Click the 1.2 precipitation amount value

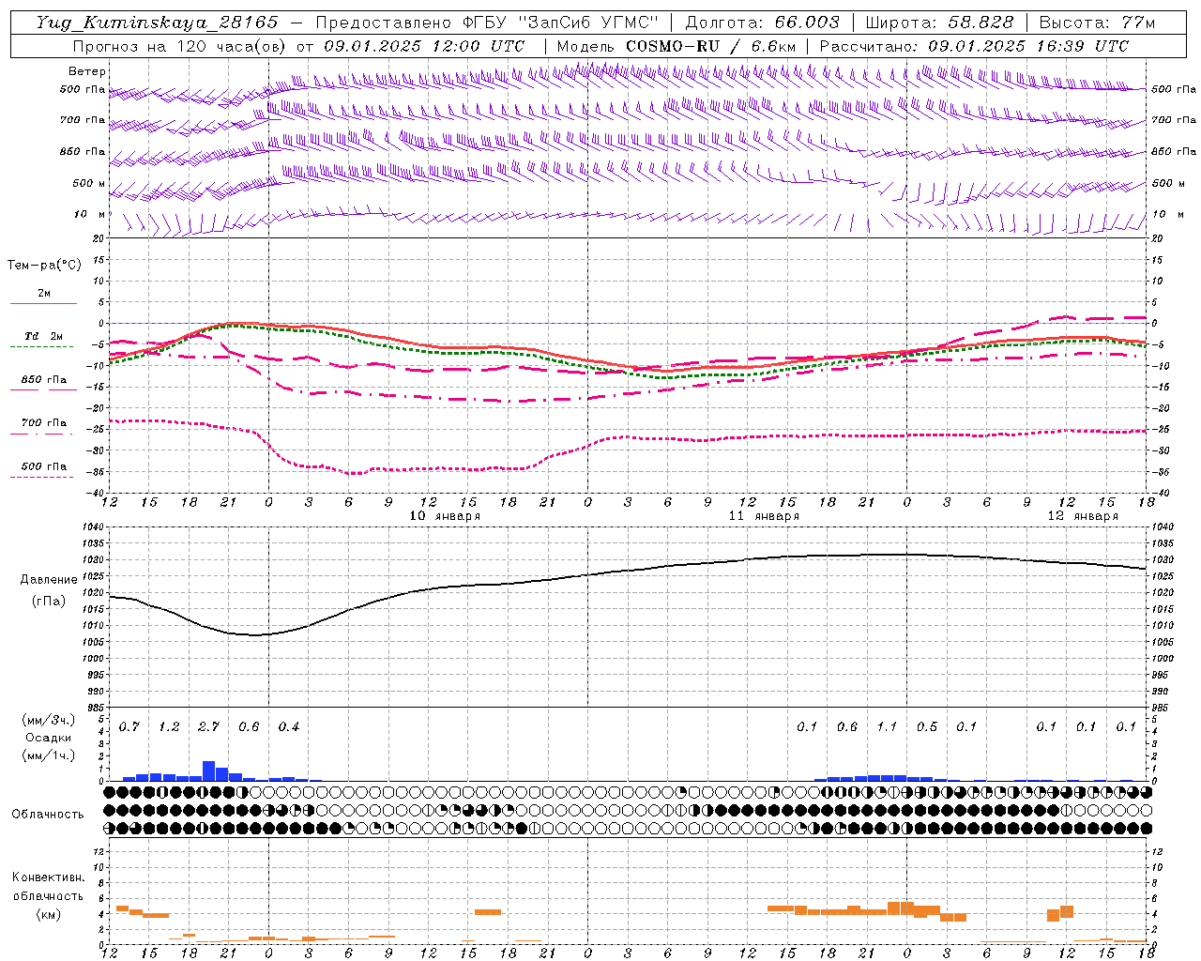tap(169, 727)
